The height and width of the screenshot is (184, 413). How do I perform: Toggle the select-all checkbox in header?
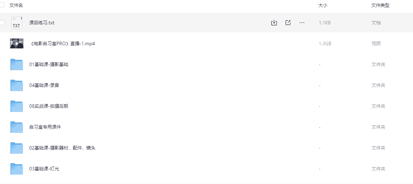pyautogui.click(x=2, y=5)
